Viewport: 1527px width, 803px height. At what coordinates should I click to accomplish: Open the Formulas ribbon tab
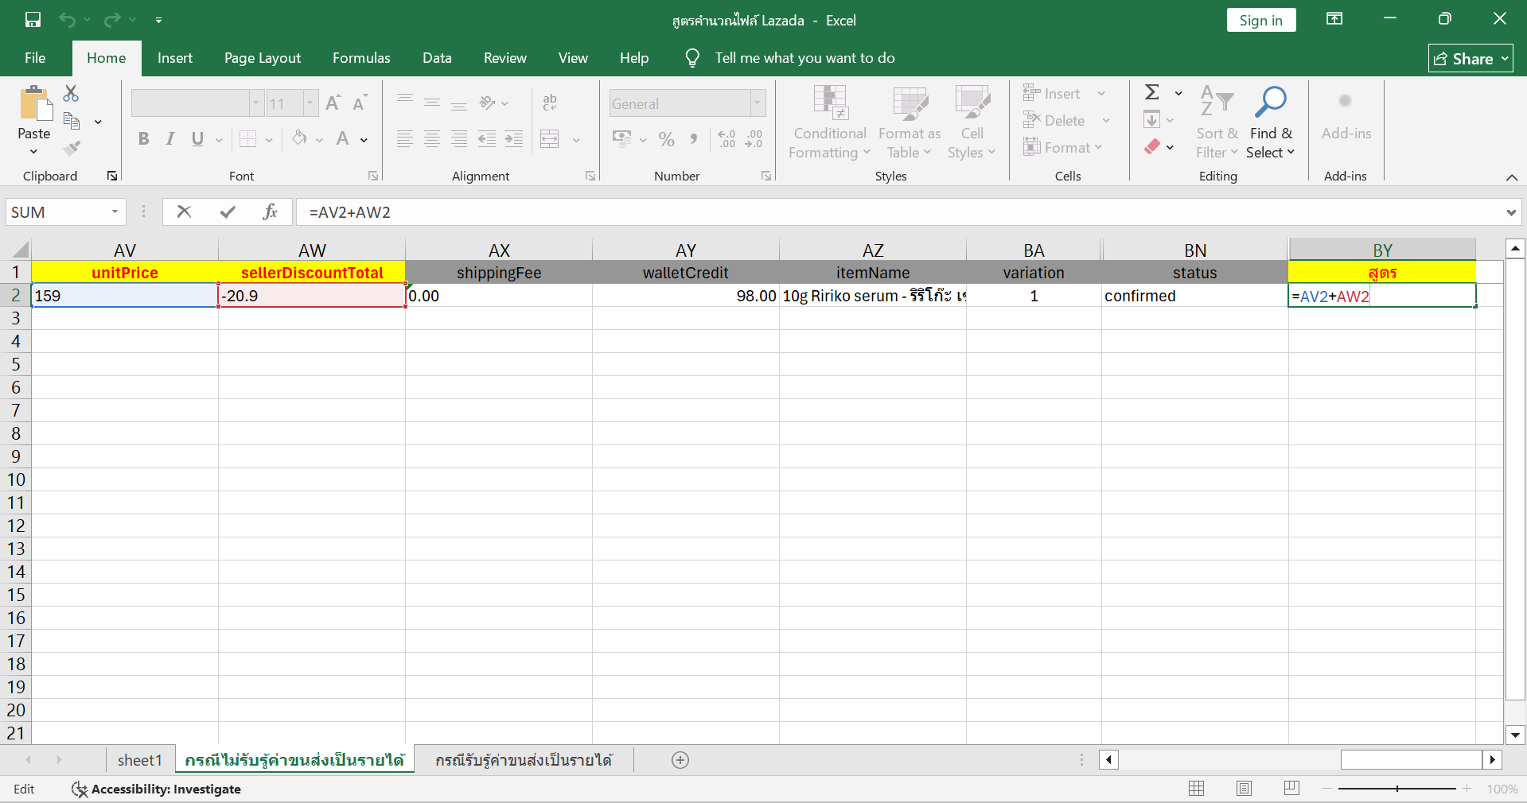tap(360, 58)
